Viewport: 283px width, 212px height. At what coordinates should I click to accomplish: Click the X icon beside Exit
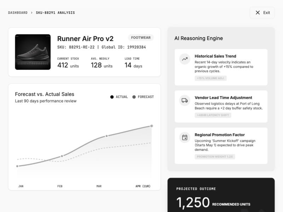click(x=258, y=13)
